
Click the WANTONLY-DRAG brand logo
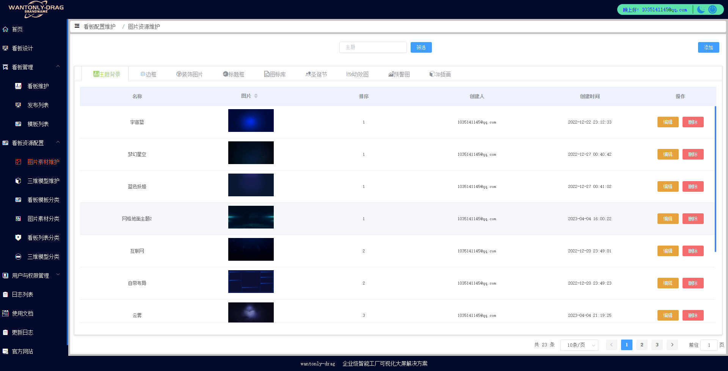pos(36,9)
